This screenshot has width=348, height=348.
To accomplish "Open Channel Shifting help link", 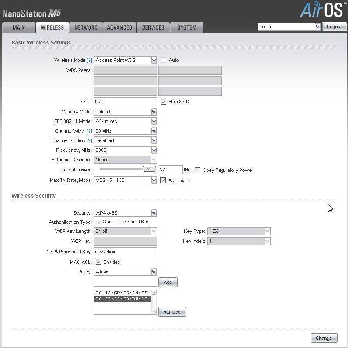I will click(89, 140).
